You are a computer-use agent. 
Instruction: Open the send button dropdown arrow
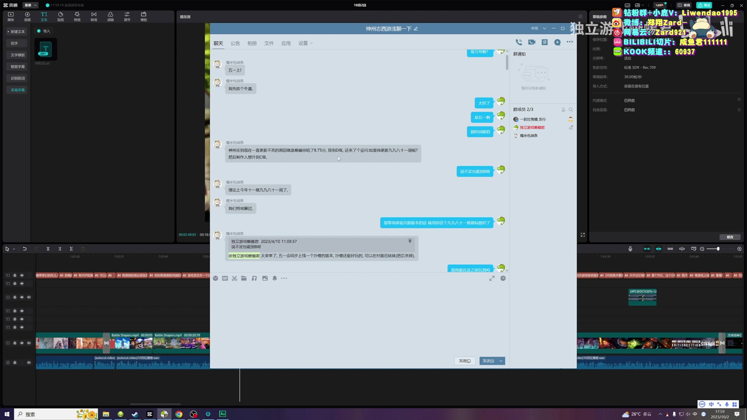point(501,361)
